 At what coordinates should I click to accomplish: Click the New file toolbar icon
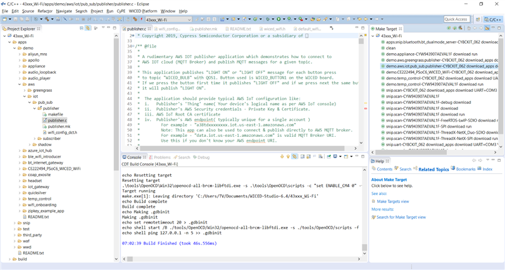click(x=6, y=19)
